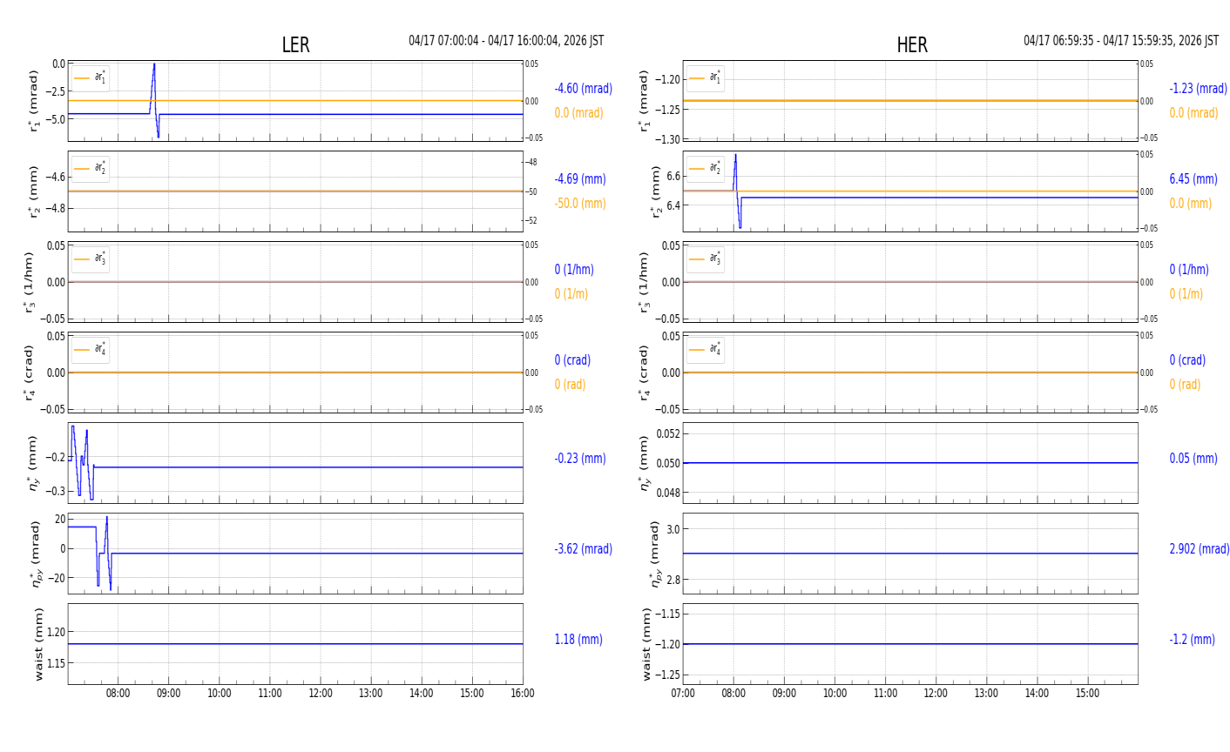Click the LER value -4.60 (mrad)
This screenshot has width=1230, height=752.
pos(584,89)
